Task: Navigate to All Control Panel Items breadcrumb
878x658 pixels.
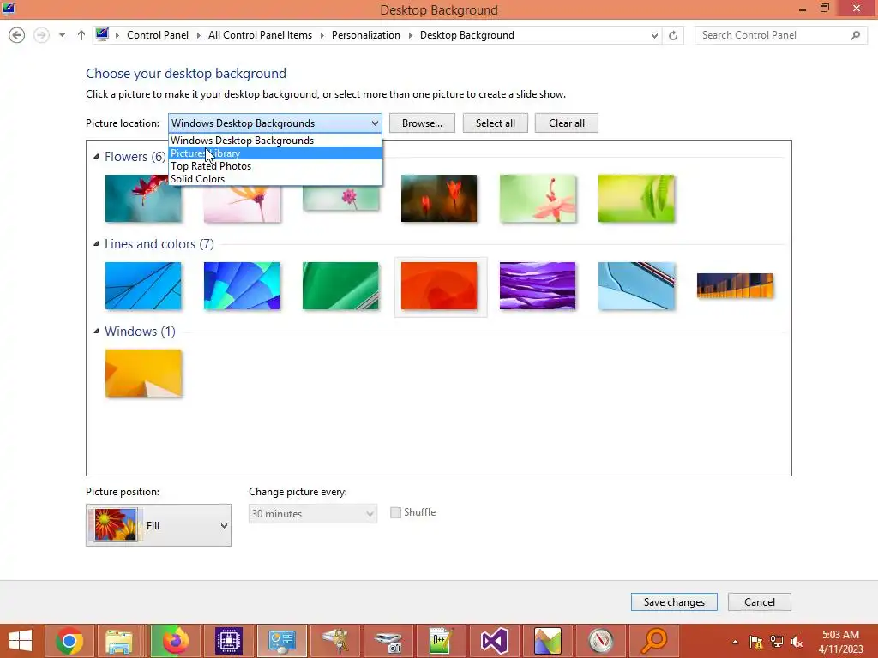Action: (260, 34)
